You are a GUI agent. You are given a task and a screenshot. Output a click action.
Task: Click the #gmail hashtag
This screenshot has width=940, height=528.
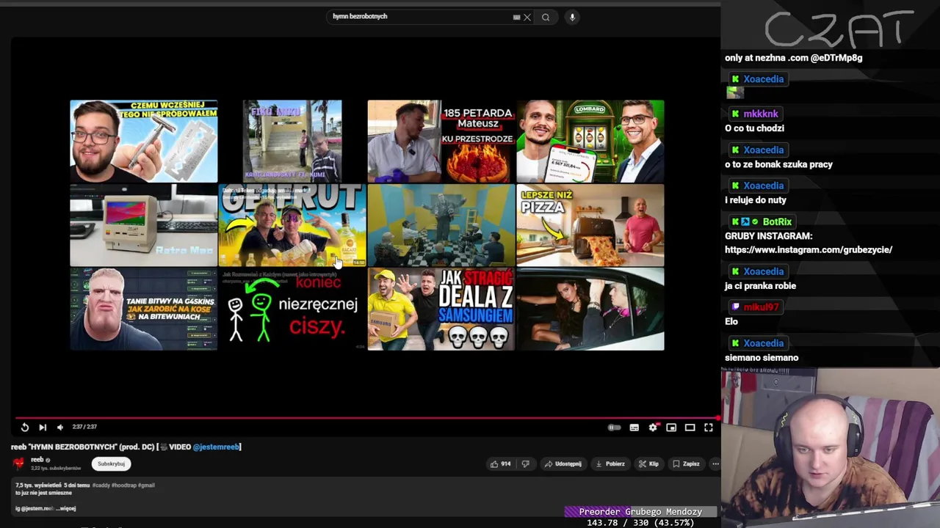coord(146,485)
